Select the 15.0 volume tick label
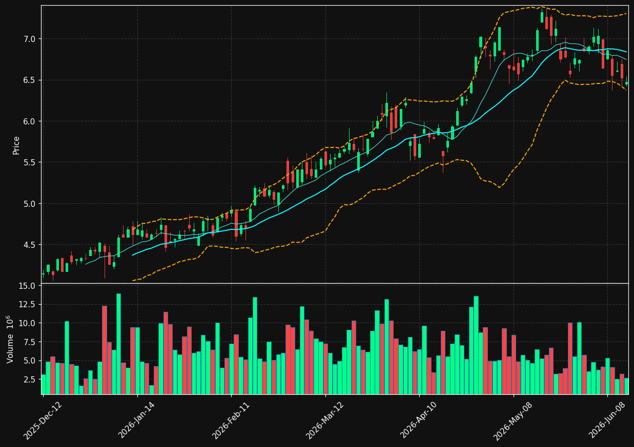 pyautogui.click(x=27, y=286)
